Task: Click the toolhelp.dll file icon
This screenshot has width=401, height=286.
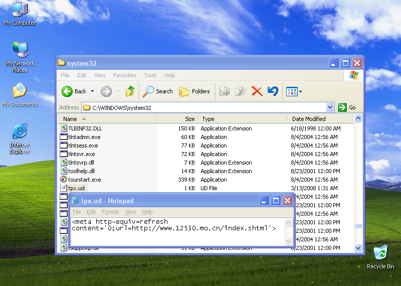Action: [64, 171]
